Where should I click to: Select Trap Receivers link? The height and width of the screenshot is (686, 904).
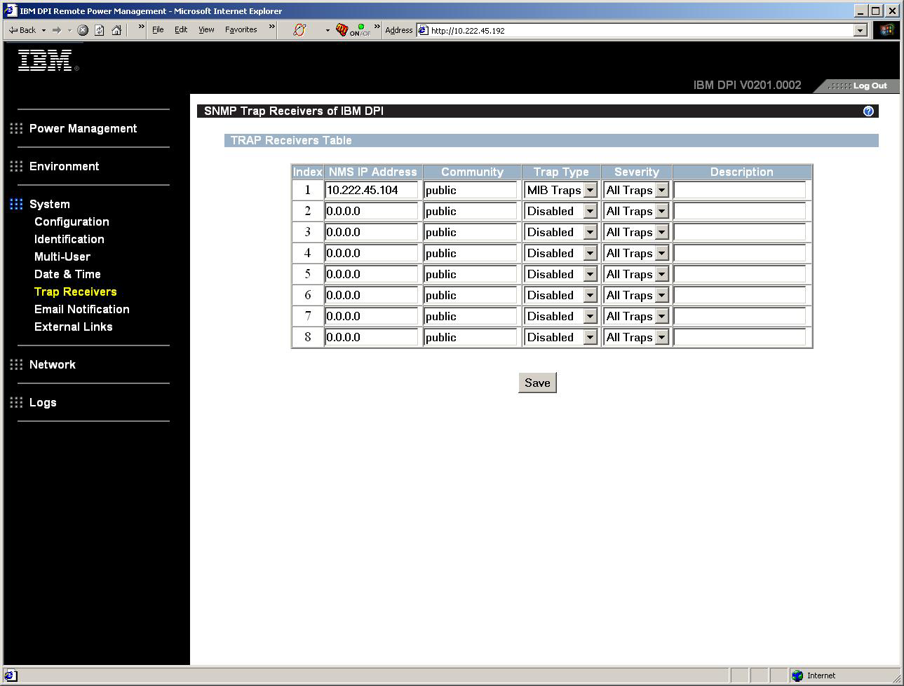point(75,291)
